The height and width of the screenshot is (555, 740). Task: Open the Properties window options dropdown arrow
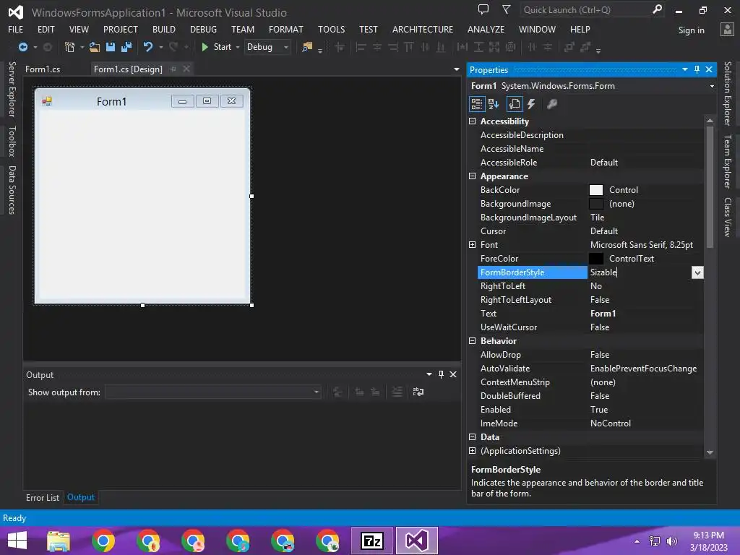pos(685,69)
